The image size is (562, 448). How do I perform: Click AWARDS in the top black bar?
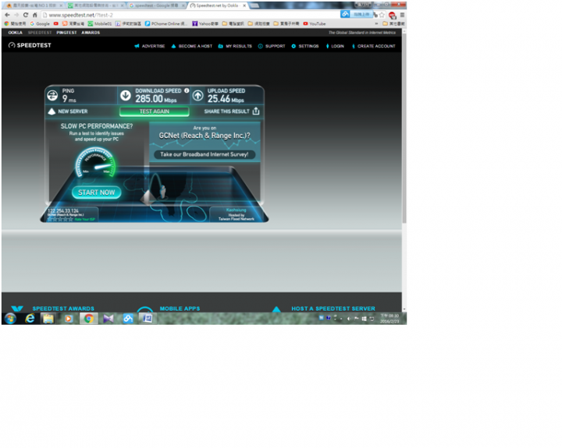click(91, 33)
